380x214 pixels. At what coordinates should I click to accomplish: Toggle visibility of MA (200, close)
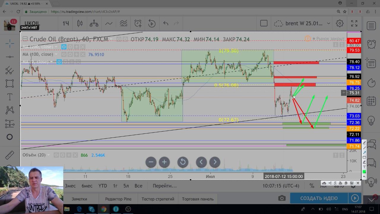(64, 47)
